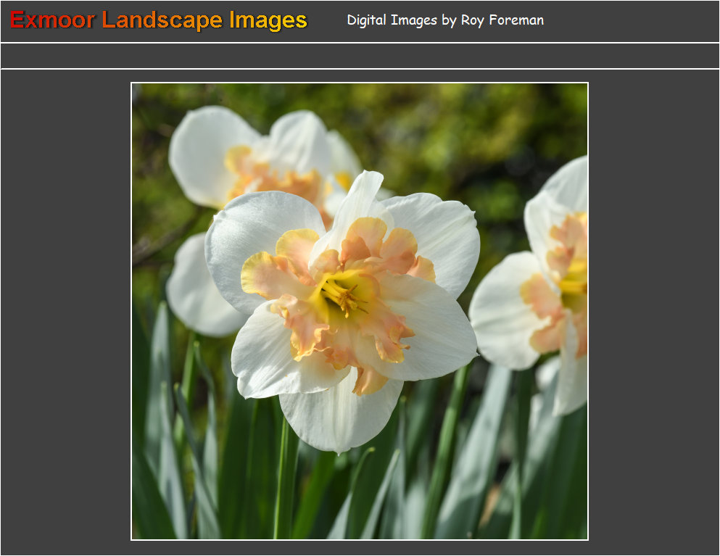720x556 pixels.
Task: Click the Exmoor Landscape Images title
Action: coord(159,20)
